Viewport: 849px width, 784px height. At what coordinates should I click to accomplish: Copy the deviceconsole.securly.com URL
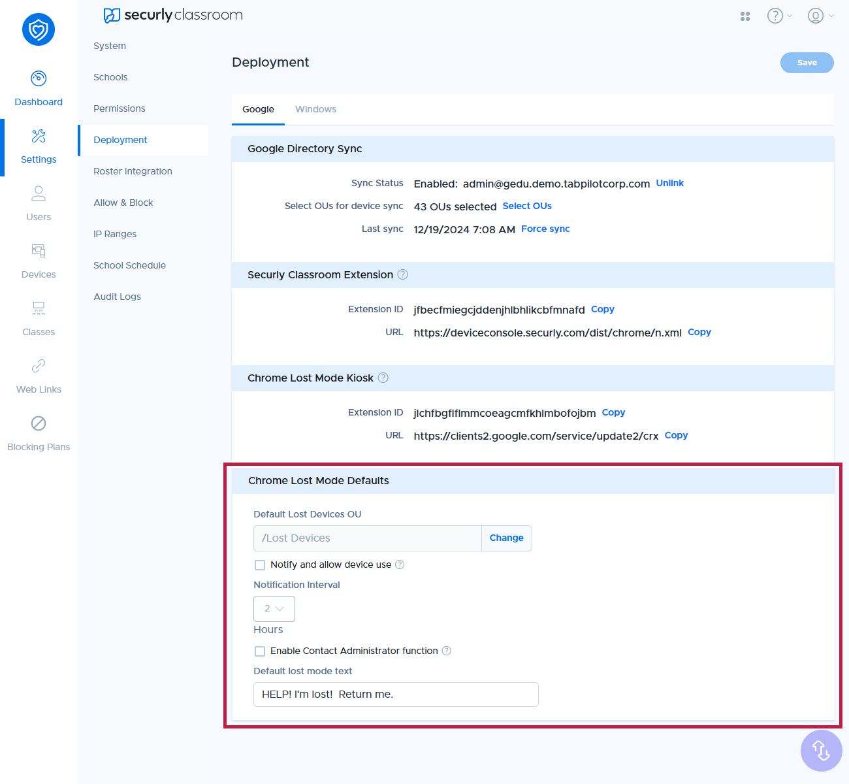pos(699,332)
